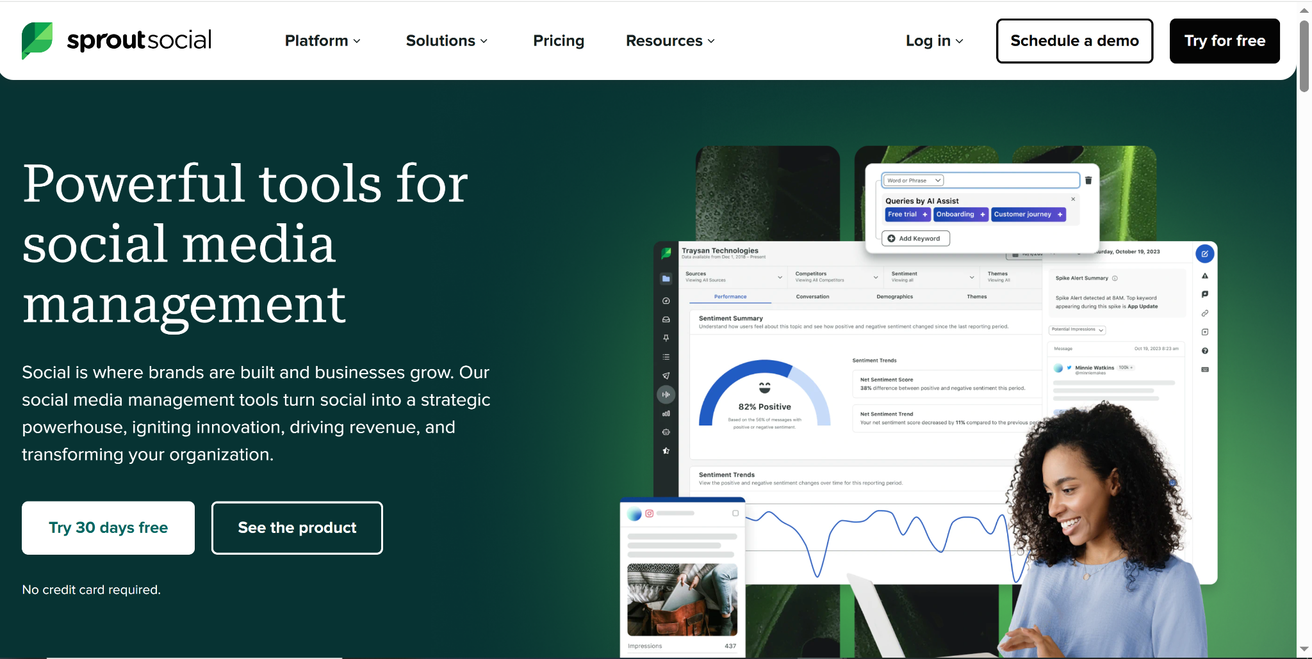Screen dimensions: 1312x659
Task: Click the Traysan Technologies title
Action: (720, 251)
